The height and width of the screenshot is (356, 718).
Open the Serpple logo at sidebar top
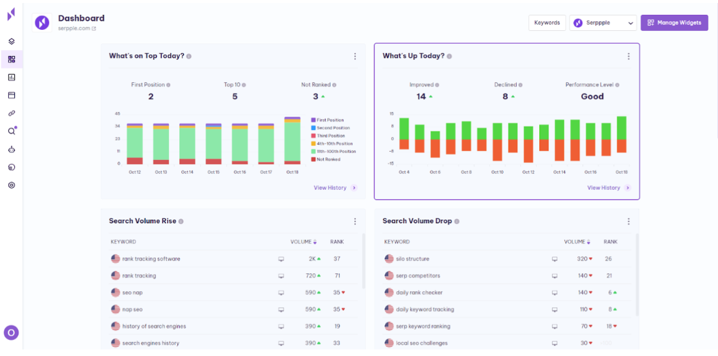tap(11, 15)
